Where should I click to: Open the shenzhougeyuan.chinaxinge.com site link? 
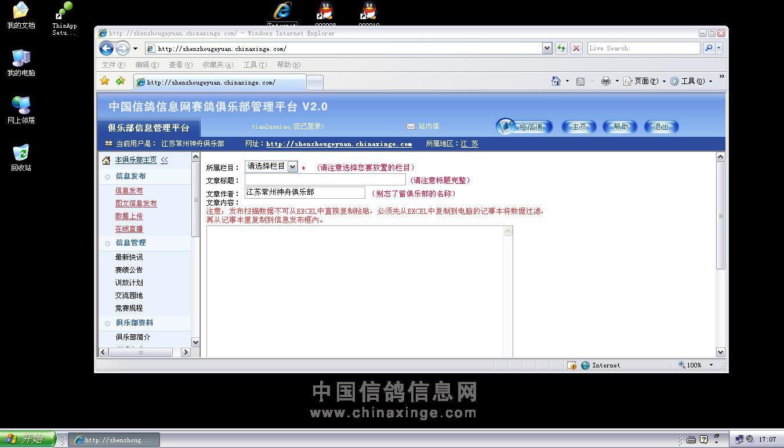tap(339, 144)
